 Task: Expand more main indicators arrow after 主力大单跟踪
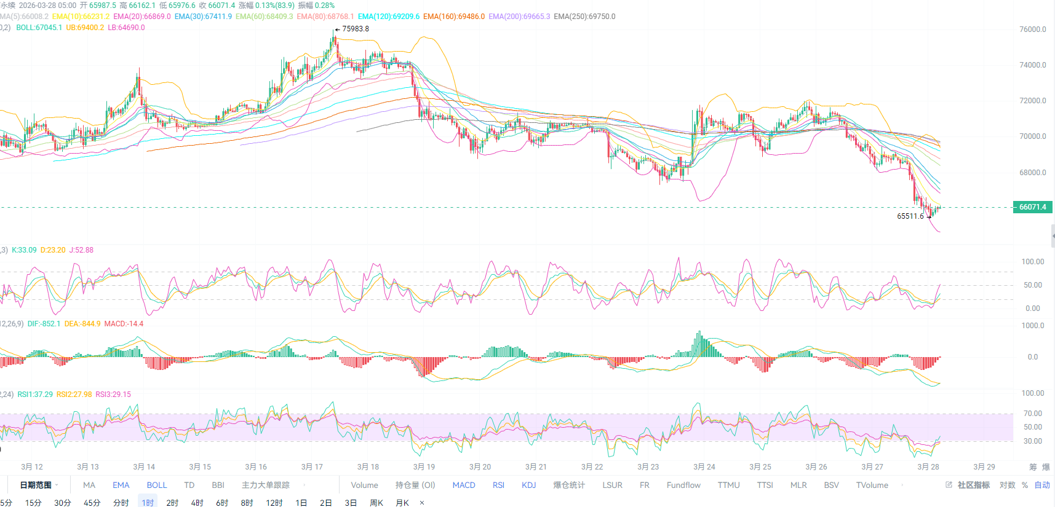click(x=305, y=485)
